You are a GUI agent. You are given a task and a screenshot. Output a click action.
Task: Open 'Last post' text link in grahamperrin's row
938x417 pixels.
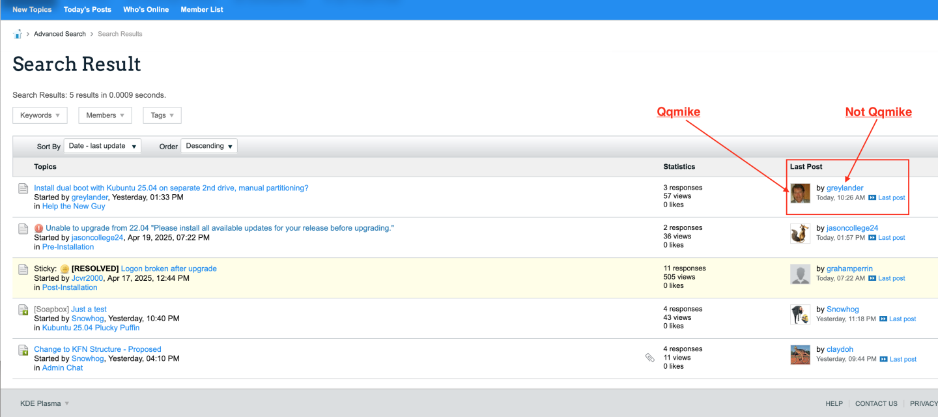tap(892, 278)
